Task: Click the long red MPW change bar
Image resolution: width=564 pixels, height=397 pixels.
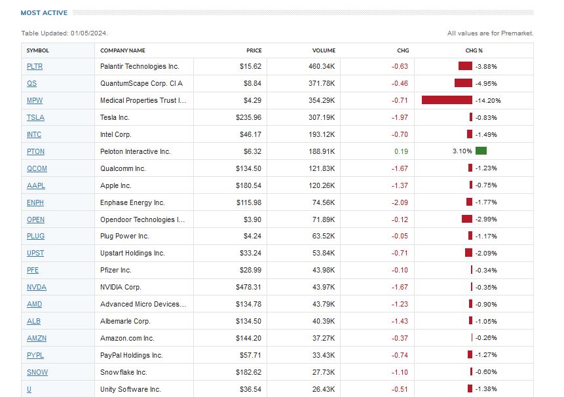Action: click(x=447, y=100)
